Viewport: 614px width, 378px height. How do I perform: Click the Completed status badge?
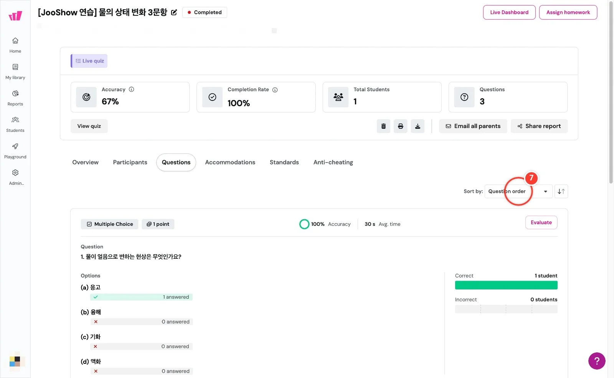point(205,12)
